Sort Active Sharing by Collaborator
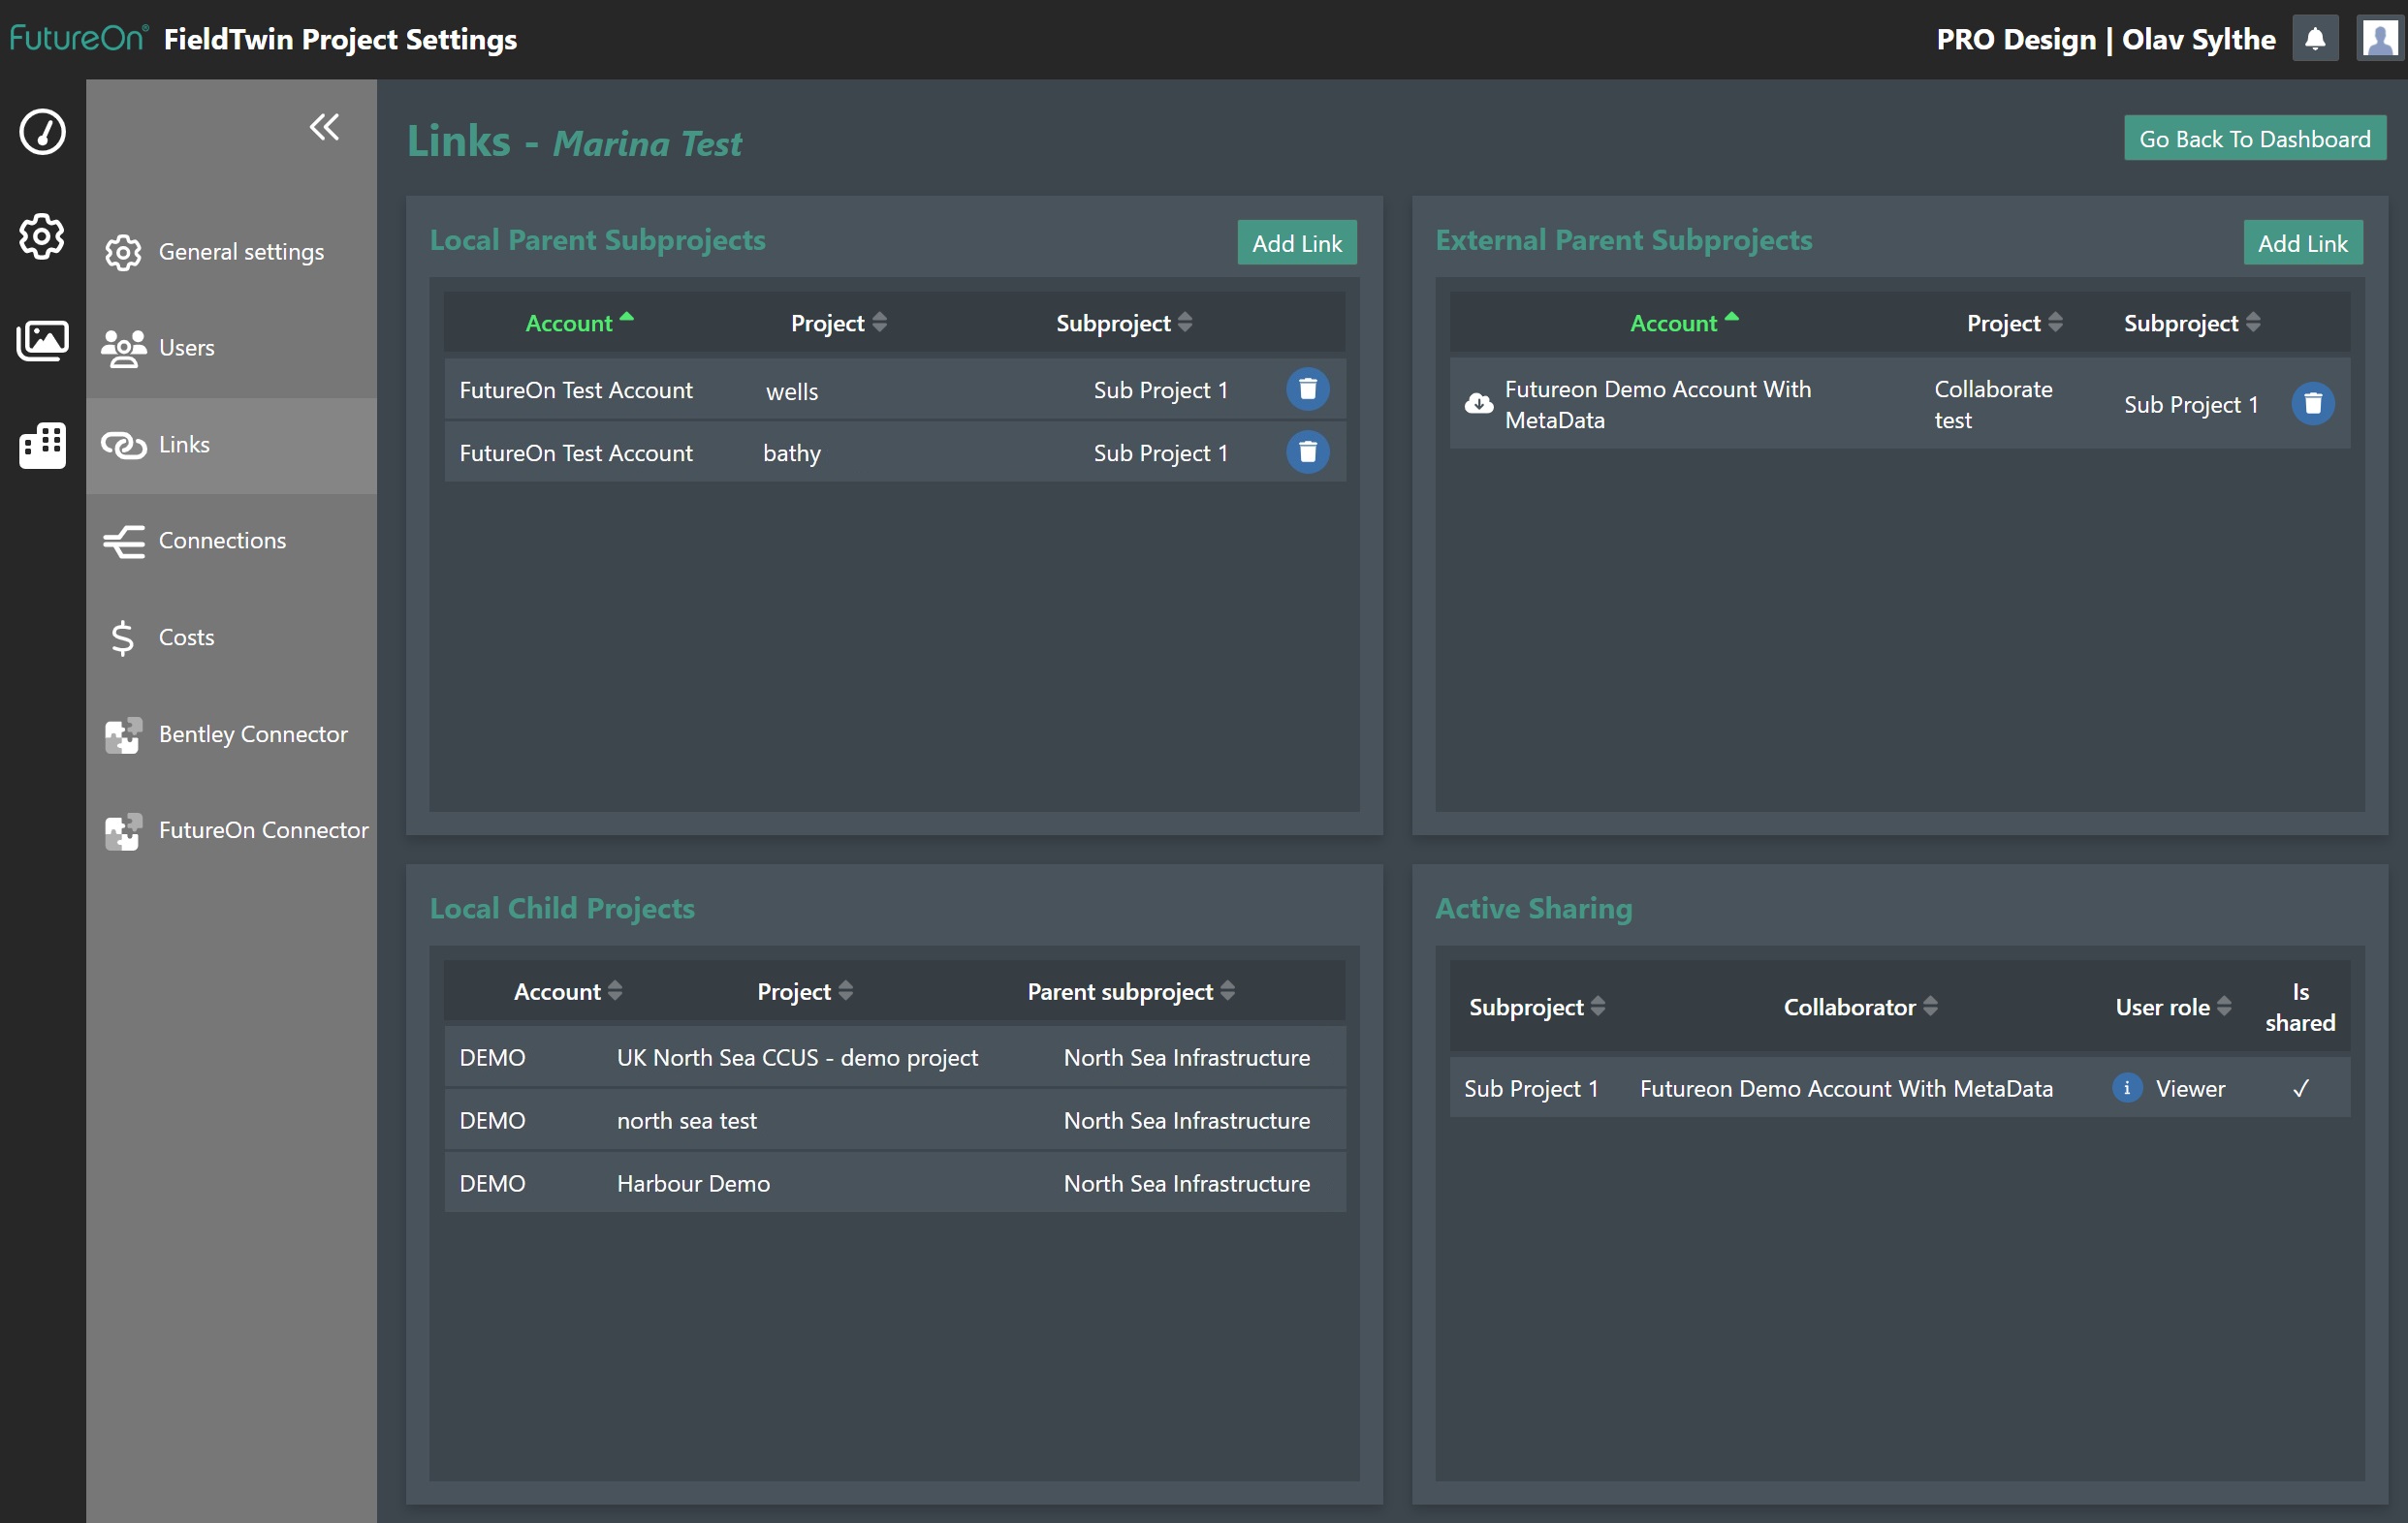 (x=1861, y=1008)
